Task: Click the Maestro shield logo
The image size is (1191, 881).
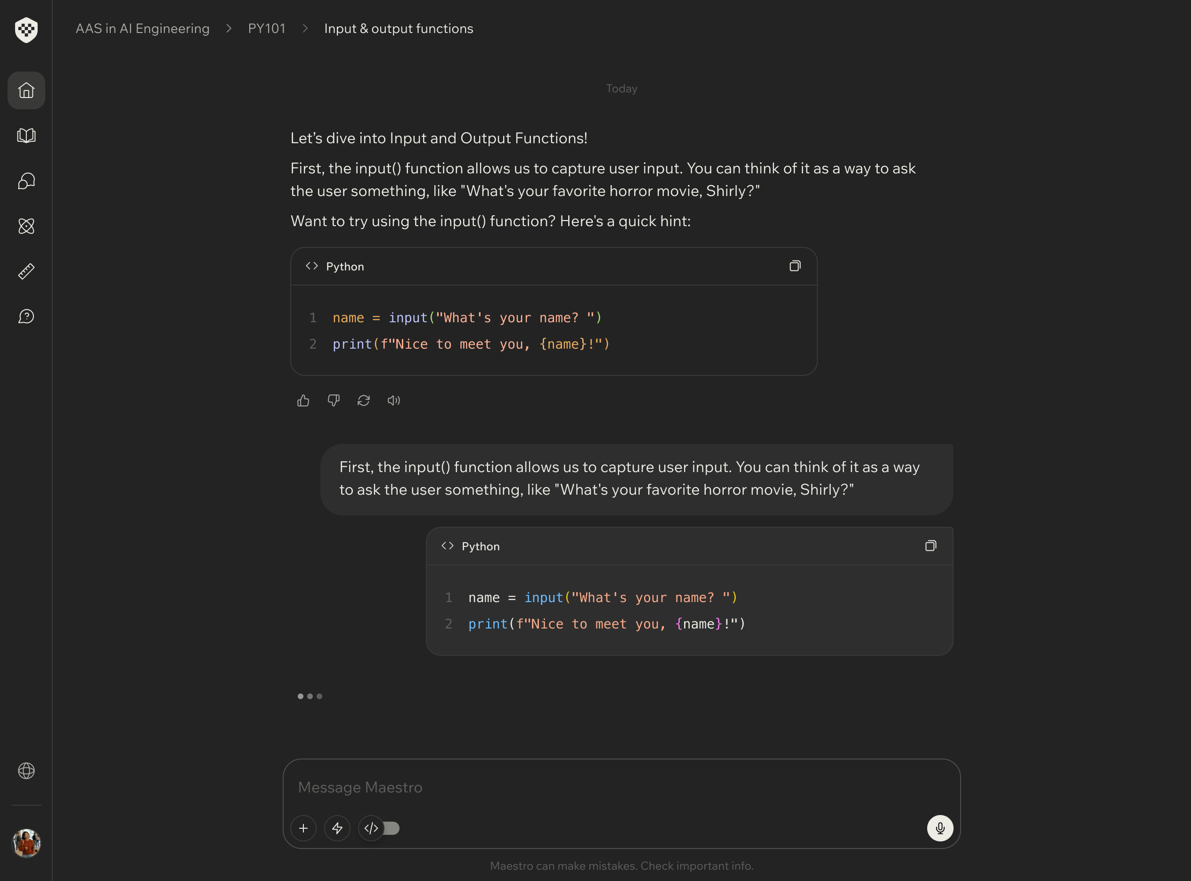Action: click(x=26, y=29)
